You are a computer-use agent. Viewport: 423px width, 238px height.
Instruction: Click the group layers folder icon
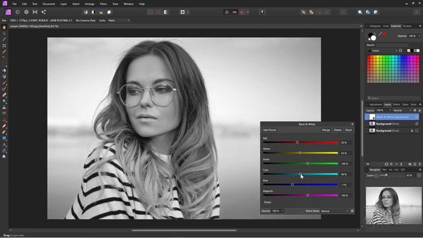410,164
